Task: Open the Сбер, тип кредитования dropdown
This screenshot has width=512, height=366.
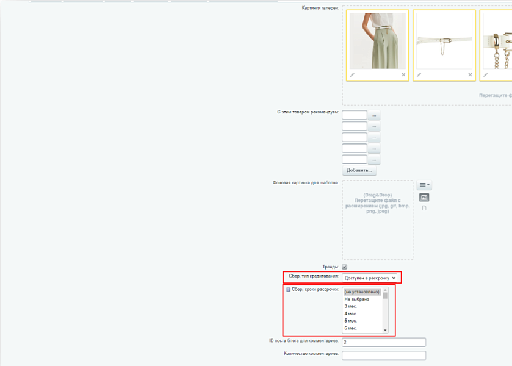Action: (x=369, y=278)
